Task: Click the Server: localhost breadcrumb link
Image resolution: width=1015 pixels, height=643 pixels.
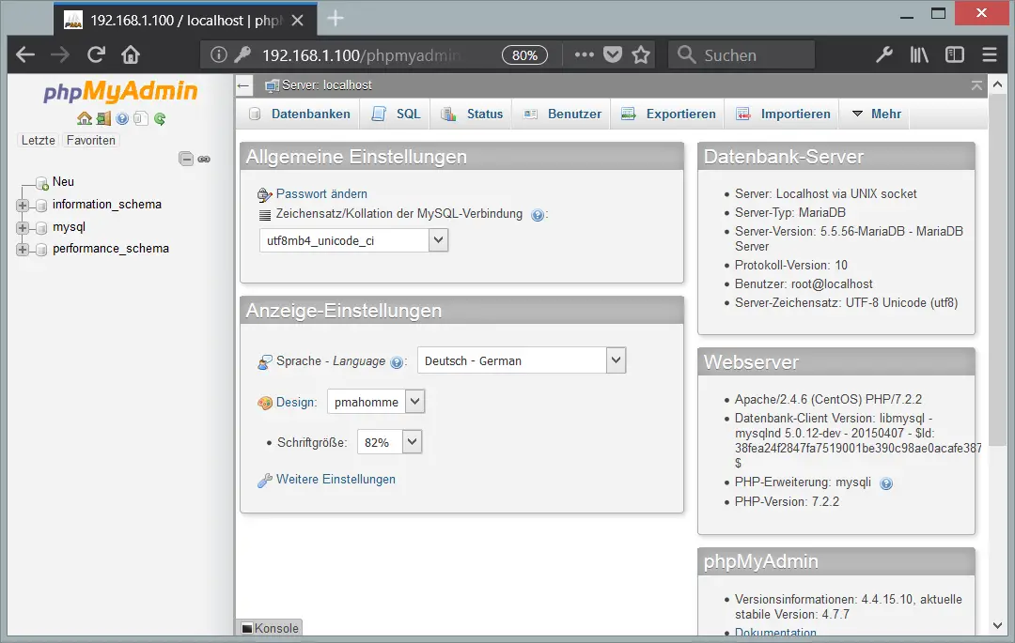Action: point(327,85)
